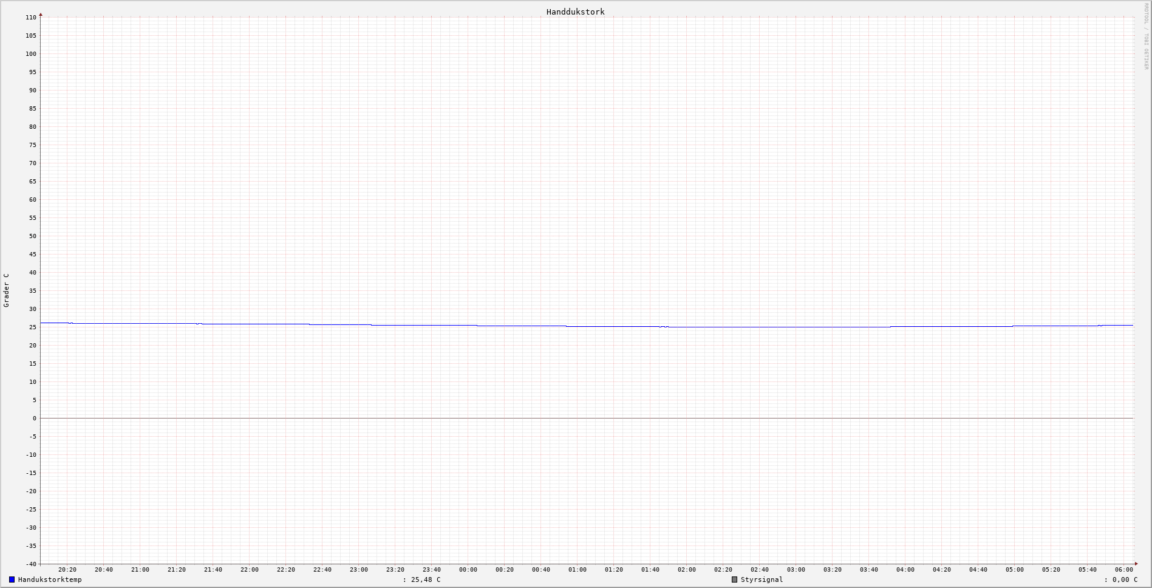Click the -40 y-axis tick label
1152x588 pixels.
pos(30,564)
